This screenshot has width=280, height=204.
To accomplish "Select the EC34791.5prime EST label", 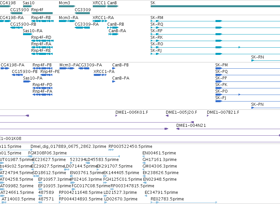I will [162, 193].
